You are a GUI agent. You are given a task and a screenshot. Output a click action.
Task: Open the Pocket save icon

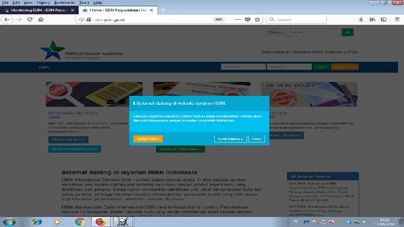point(247,19)
